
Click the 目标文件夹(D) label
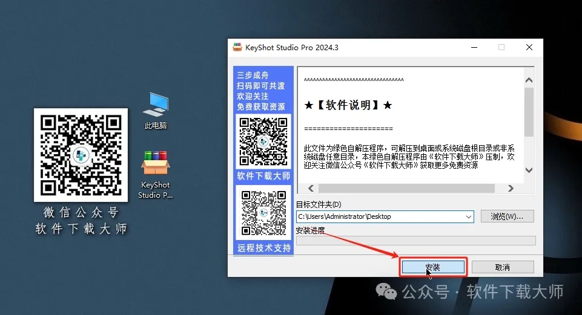319,204
